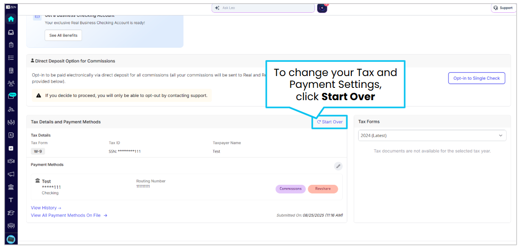The width and height of the screenshot is (518, 249).
Task: Click in the Ask Leo search field
Action: (x=263, y=8)
